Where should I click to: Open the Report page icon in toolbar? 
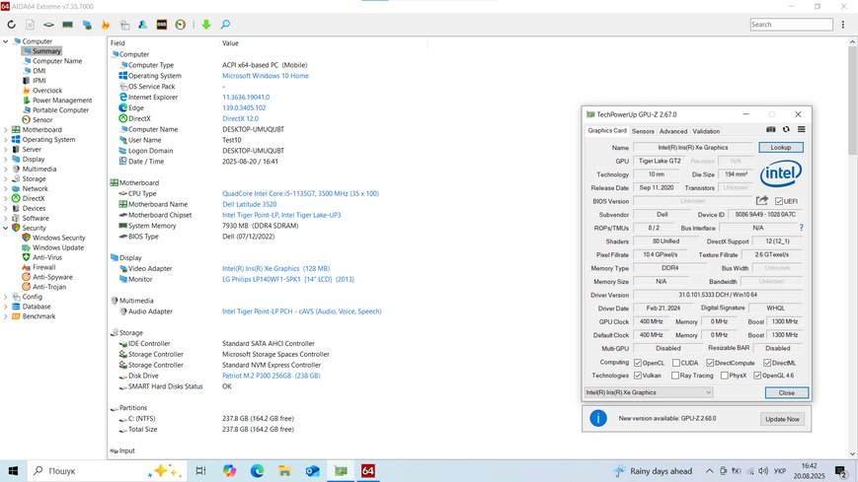coord(30,25)
